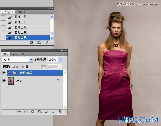Image resolution: width=161 pixels, height=126 pixels.
Task: Expand the 背景清理 group
Action: (9, 73)
